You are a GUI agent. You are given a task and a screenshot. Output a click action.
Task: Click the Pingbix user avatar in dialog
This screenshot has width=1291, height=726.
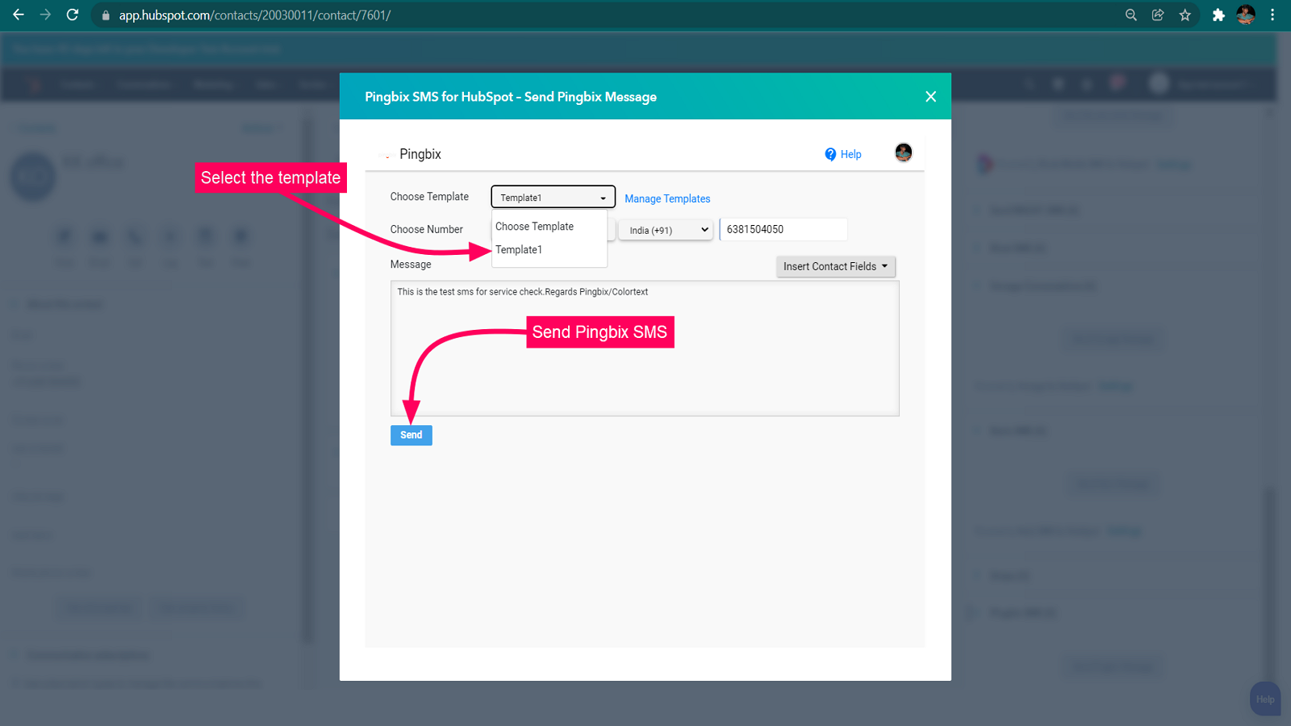click(903, 152)
